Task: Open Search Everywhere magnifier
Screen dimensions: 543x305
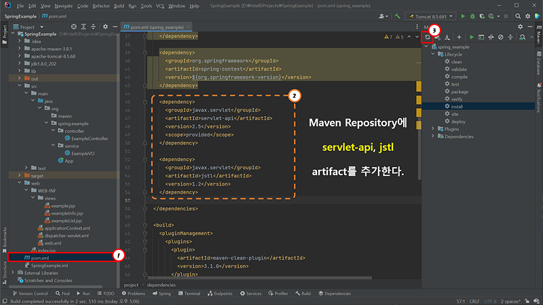Action: pos(518,16)
